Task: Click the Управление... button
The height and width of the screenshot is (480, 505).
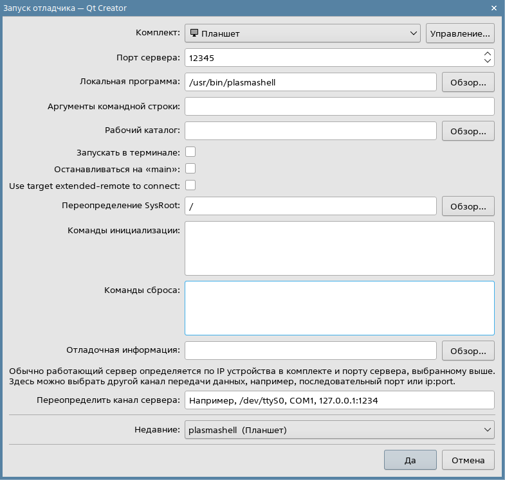Action: coord(459,33)
